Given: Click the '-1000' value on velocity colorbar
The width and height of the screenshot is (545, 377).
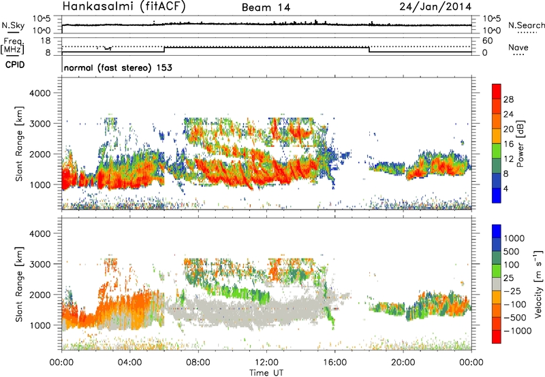Looking at the screenshot, I should point(517,331).
